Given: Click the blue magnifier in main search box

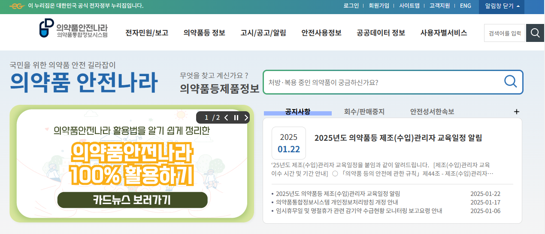Looking at the screenshot, I should [510, 81].
